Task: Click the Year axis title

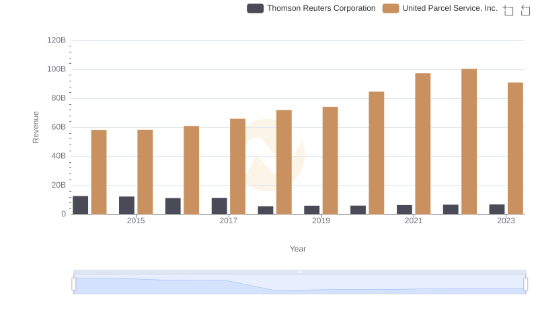Action: [298, 249]
